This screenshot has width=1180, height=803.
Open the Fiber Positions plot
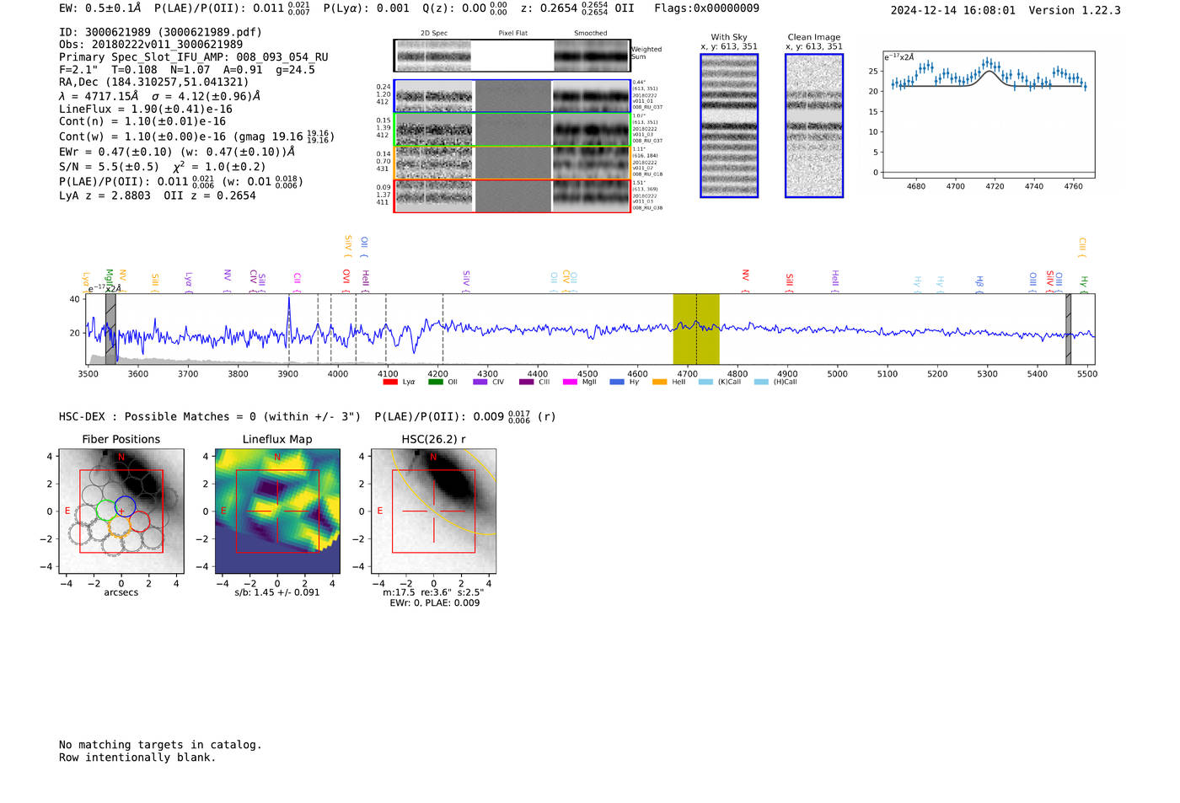click(121, 511)
